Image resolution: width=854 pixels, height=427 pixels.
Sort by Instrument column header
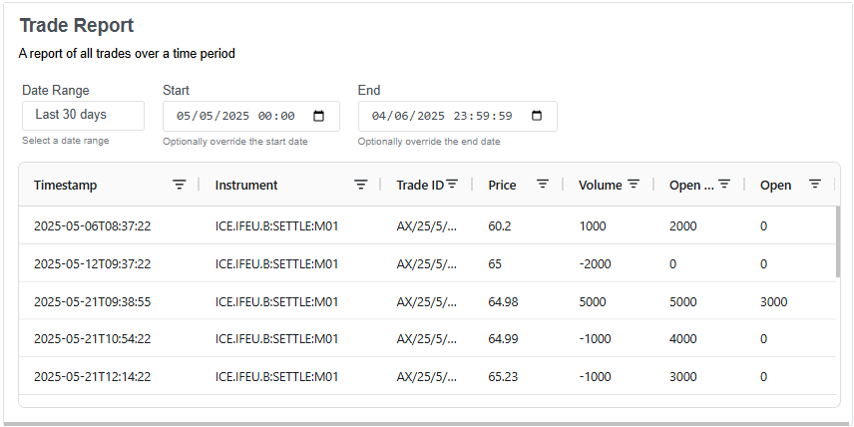pos(246,185)
